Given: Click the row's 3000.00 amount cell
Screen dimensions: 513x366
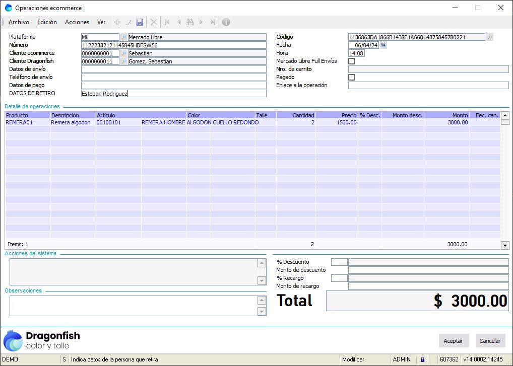Looking at the screenshot, I should click(447, 122).
